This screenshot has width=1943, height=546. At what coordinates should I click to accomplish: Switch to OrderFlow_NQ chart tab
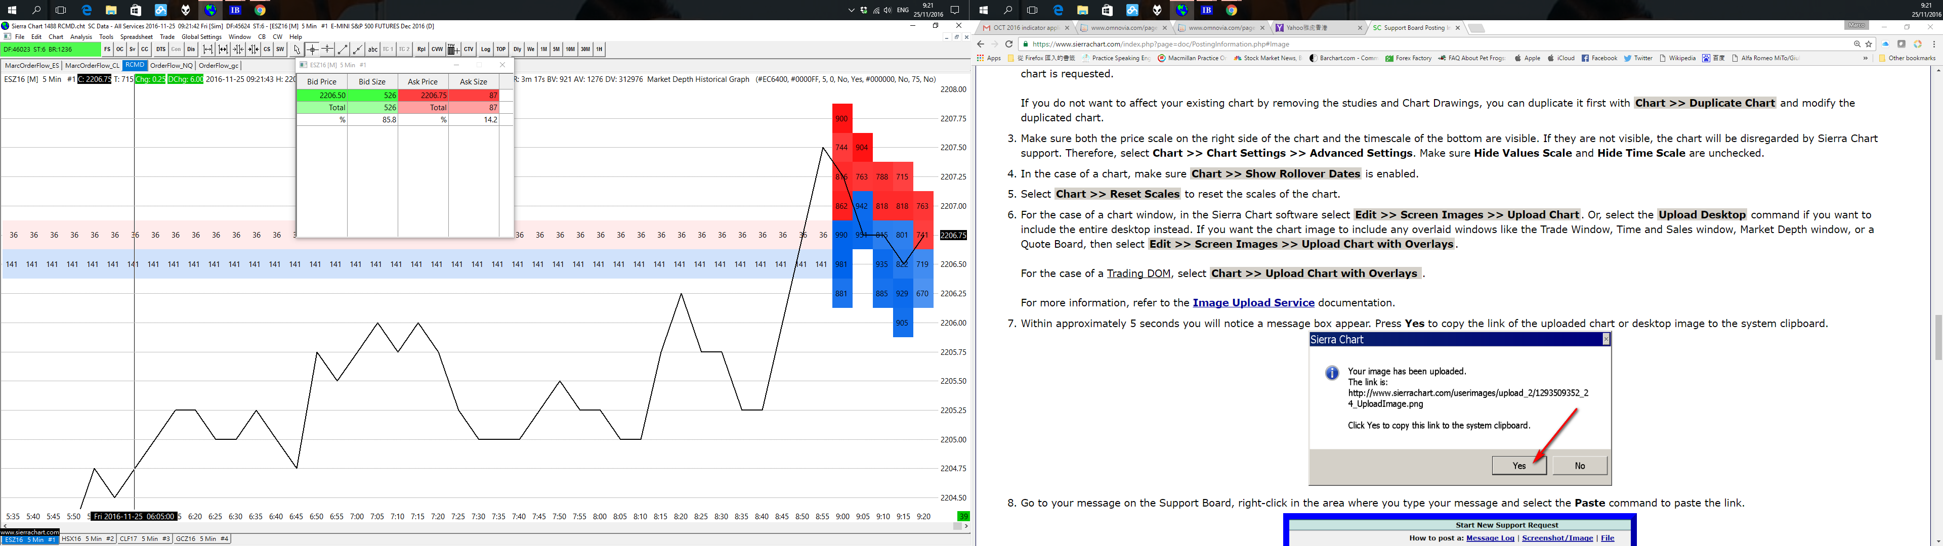171,66
